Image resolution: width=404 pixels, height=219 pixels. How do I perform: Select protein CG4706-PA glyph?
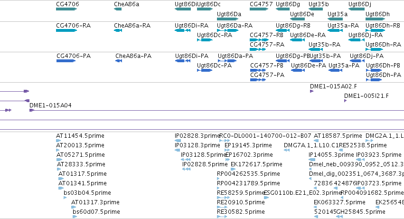click(x=66, y=61)
